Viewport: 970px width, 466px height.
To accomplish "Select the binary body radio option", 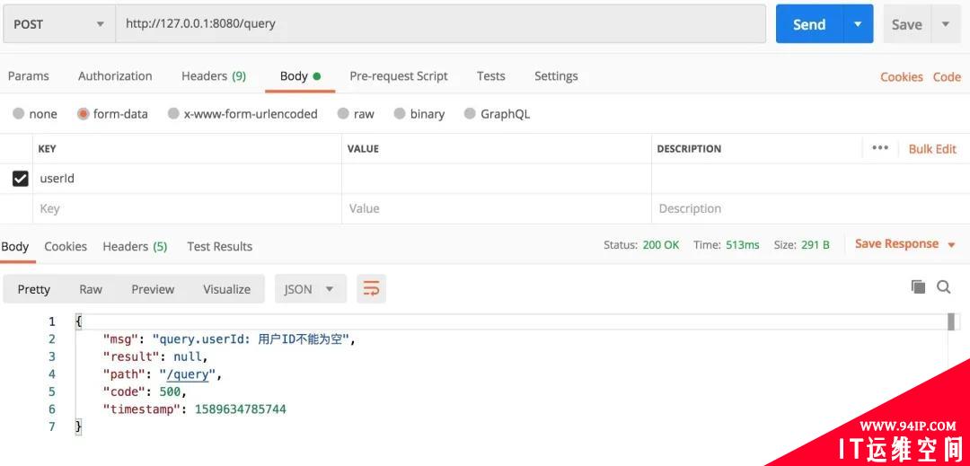I will pyautogui.click(x=400, y=114).
